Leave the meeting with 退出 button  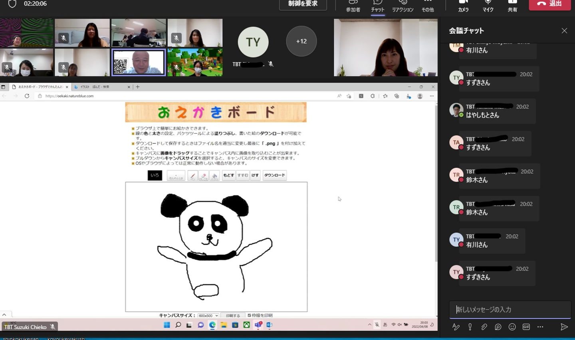pos(549,4)
